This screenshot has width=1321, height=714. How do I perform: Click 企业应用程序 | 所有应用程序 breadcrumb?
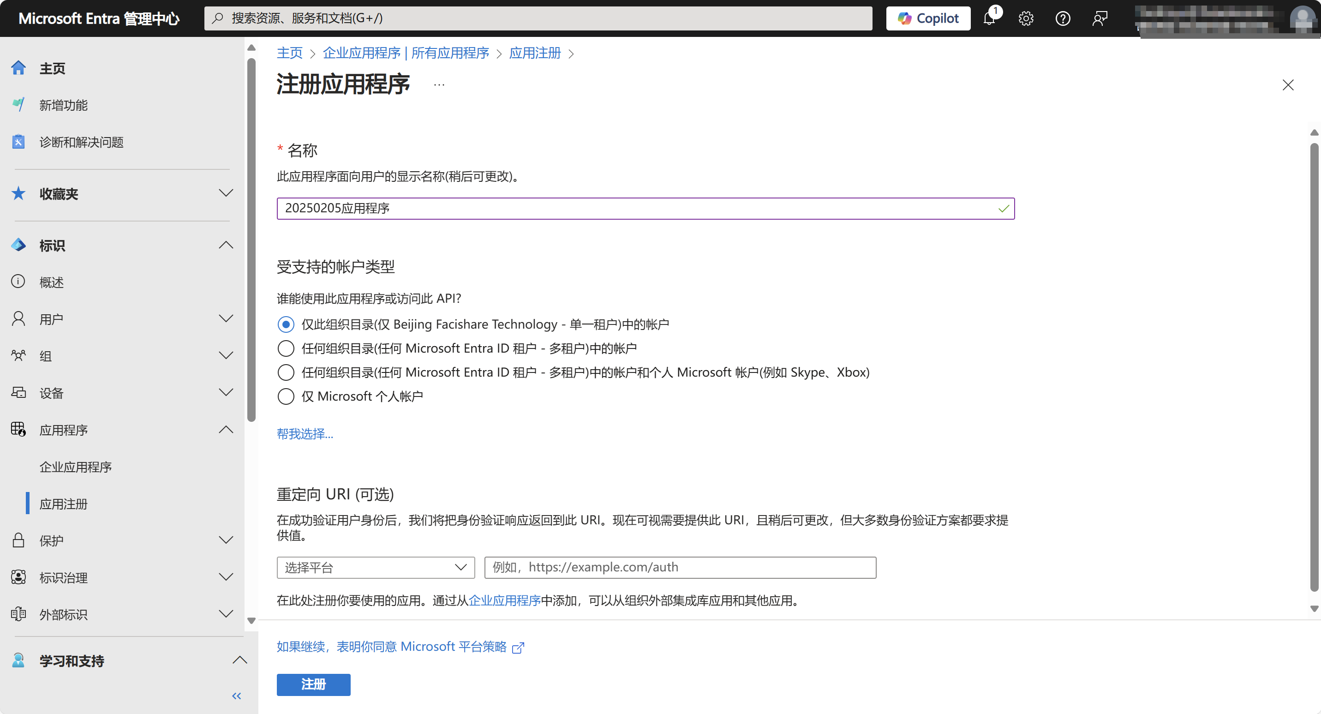406,53
